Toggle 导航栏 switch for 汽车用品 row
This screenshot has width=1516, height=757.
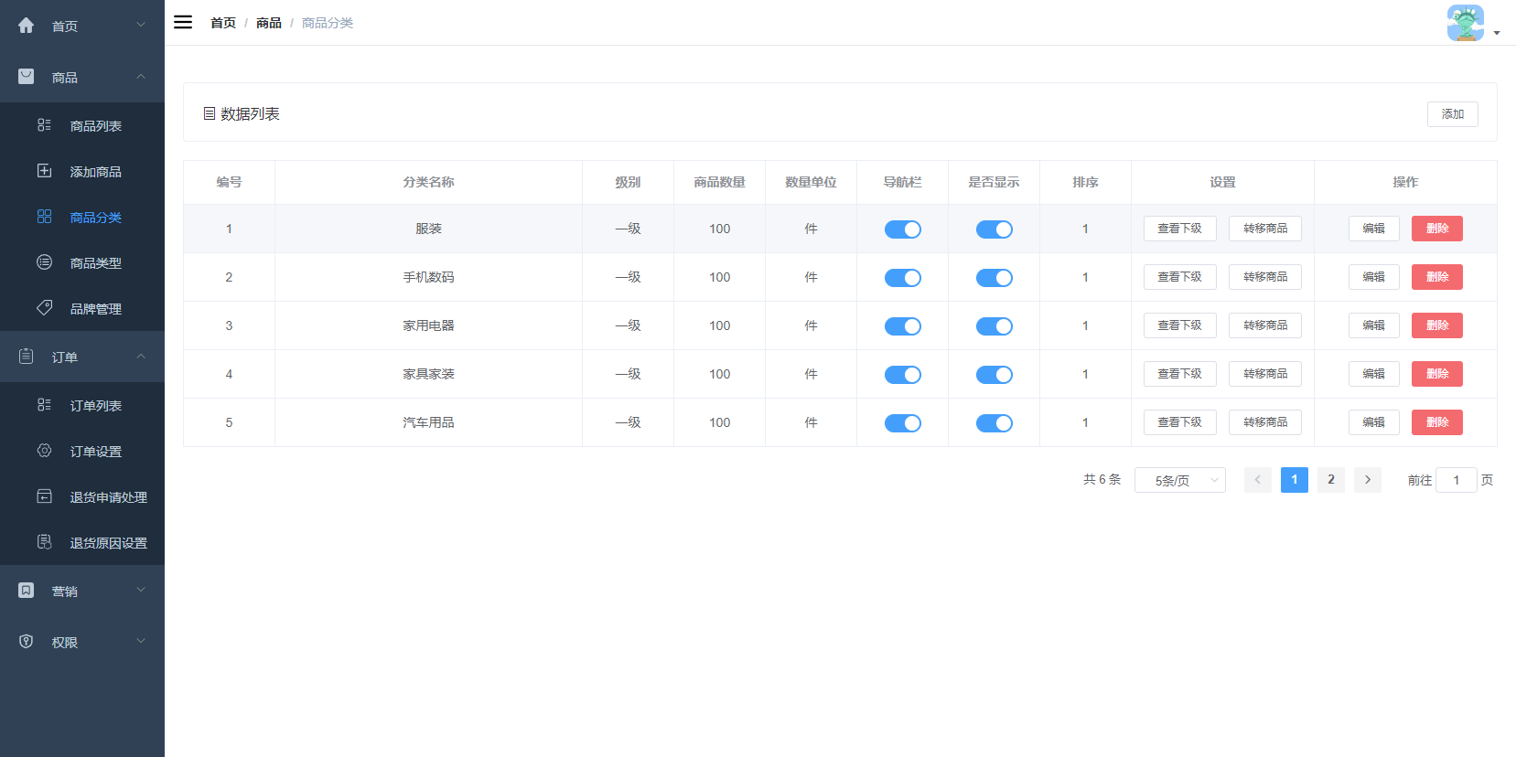(902, 423)
